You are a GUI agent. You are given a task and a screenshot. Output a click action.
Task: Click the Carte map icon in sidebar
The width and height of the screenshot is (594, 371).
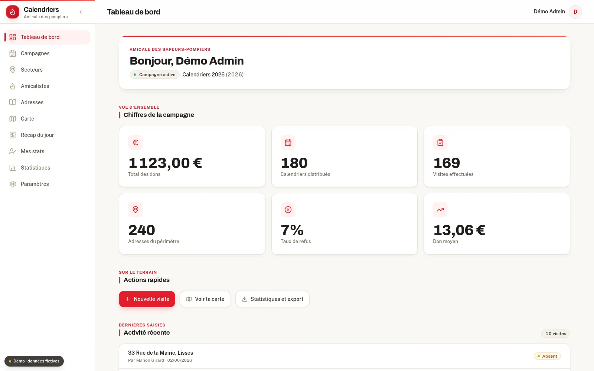tap(13, 119)
